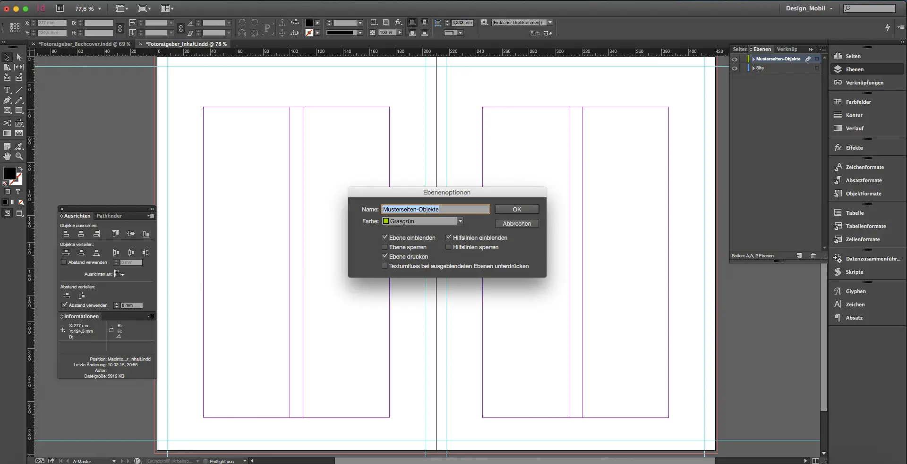Disable Hilfslinien einblenden
The width and height of the screenshot is (907, 464).
tap(448, 237)
